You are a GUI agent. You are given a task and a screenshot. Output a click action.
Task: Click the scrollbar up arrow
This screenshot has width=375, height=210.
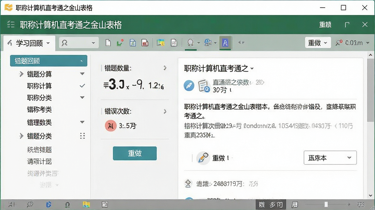[371, 55]
